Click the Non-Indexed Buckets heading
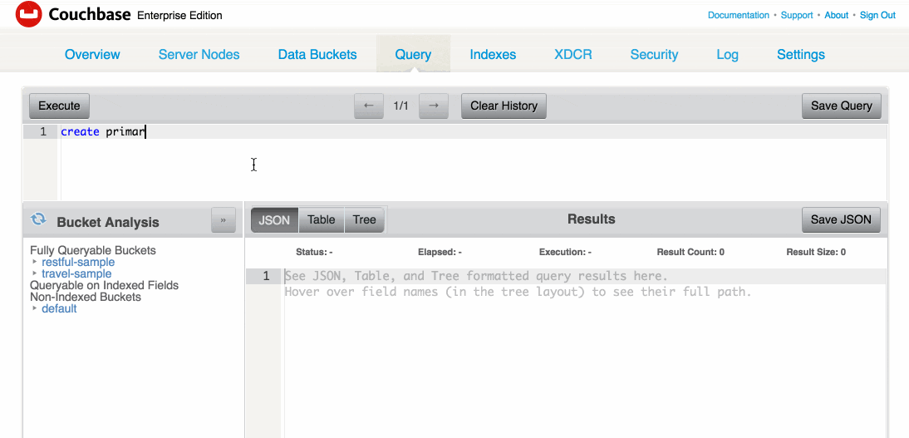 click(x=86, y=297)
